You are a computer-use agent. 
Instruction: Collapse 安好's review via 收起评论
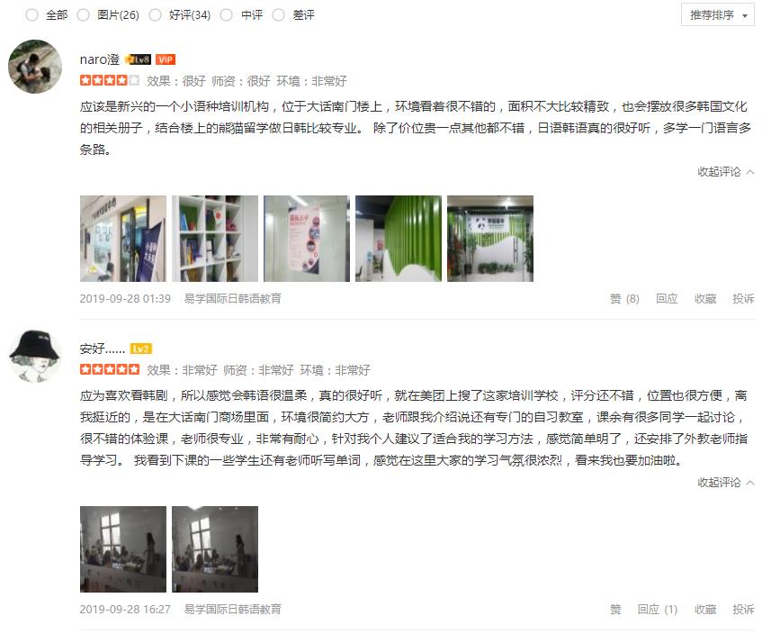tap(726, 483)
